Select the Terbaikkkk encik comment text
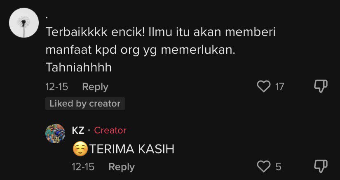 [x=160, y=50]
